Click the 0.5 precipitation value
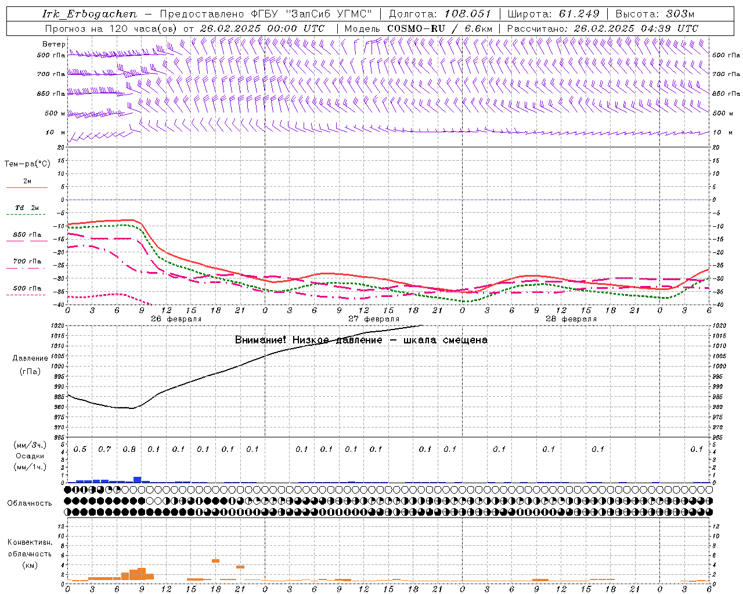Screen dimensions: 743x594 [80, 449]
